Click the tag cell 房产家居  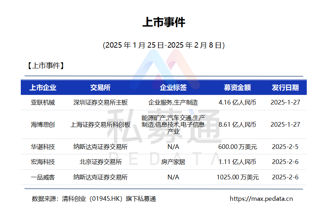(173, 162)
